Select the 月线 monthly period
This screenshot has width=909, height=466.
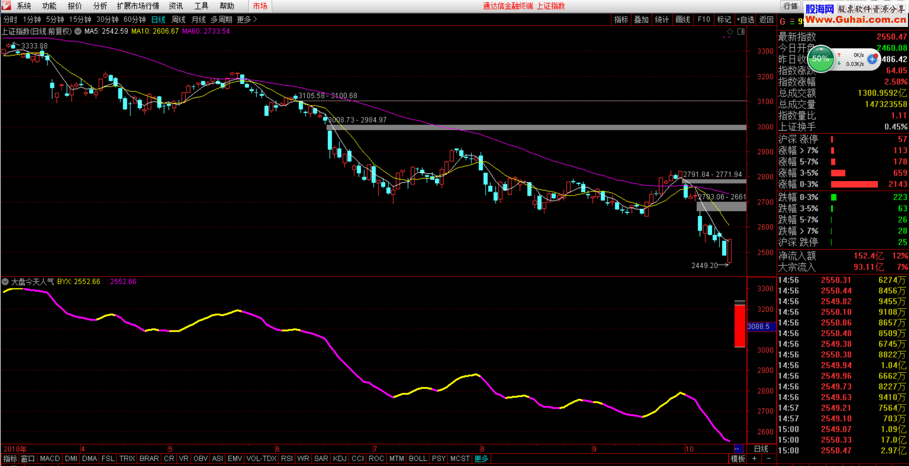point(198,19)
